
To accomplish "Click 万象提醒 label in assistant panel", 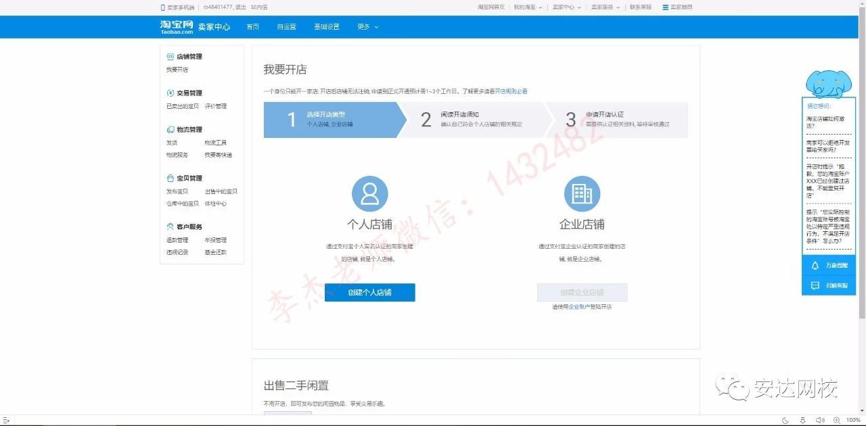I will tap(836, 266).
